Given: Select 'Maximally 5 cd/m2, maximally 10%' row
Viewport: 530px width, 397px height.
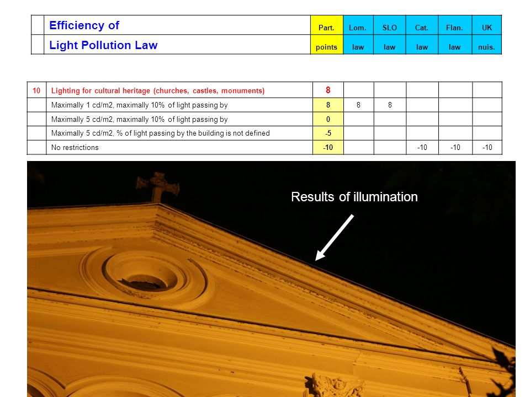Looking at the screenshot, I should click(x=139, y=119).
